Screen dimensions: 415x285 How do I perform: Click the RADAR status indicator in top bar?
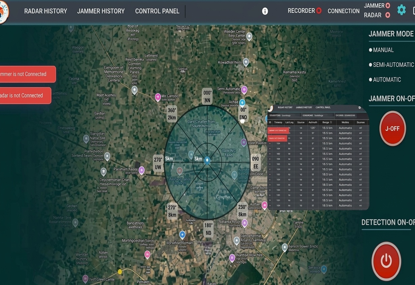(x=388, y=15)
